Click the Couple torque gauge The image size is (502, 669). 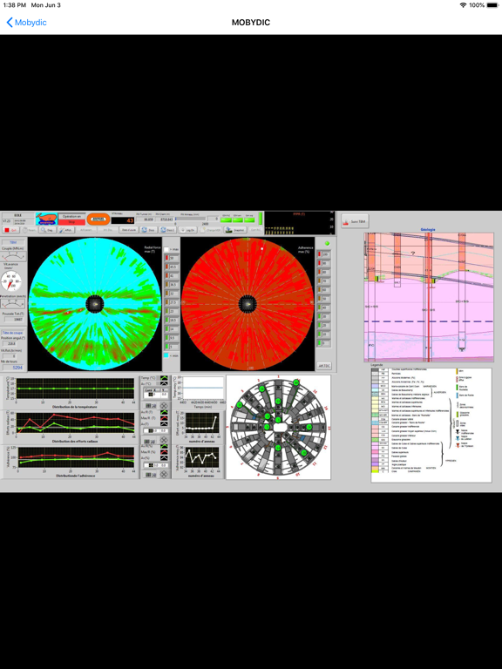(x=13, y=256)
